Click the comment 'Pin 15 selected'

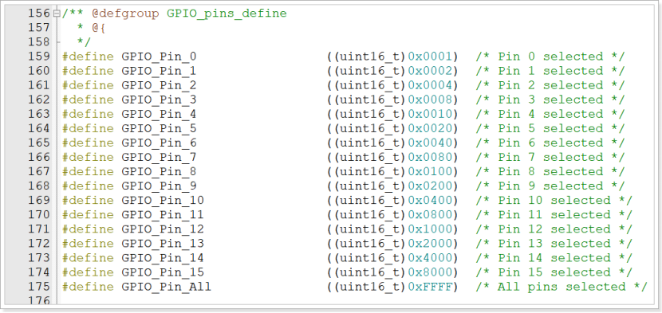[x=554, y=272]
